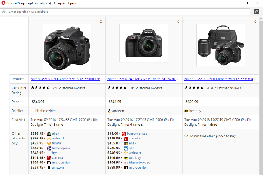Remove the Best Buy Nikon bundle column

(x=255, y=21)
